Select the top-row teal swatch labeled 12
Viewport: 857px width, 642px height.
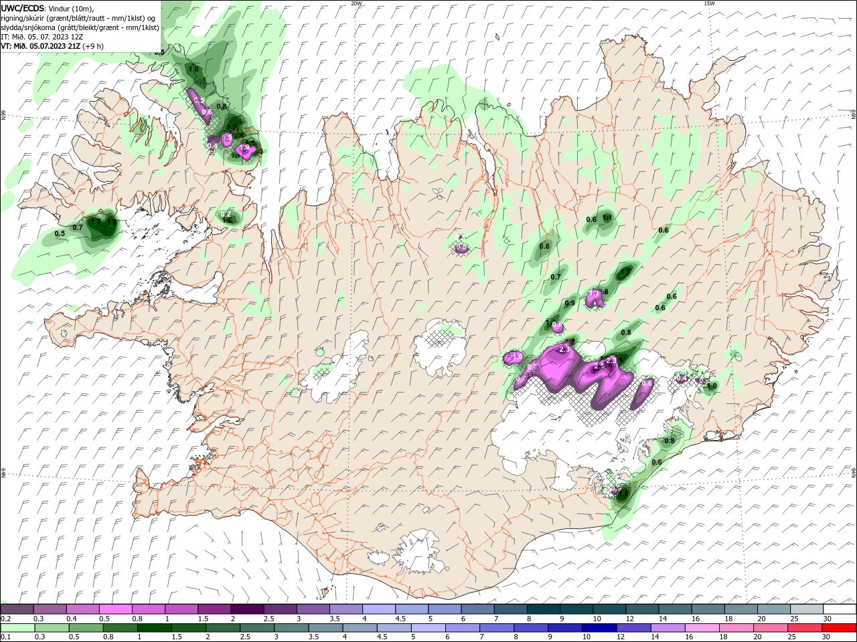pyautogui.click(x=641, y=610)
